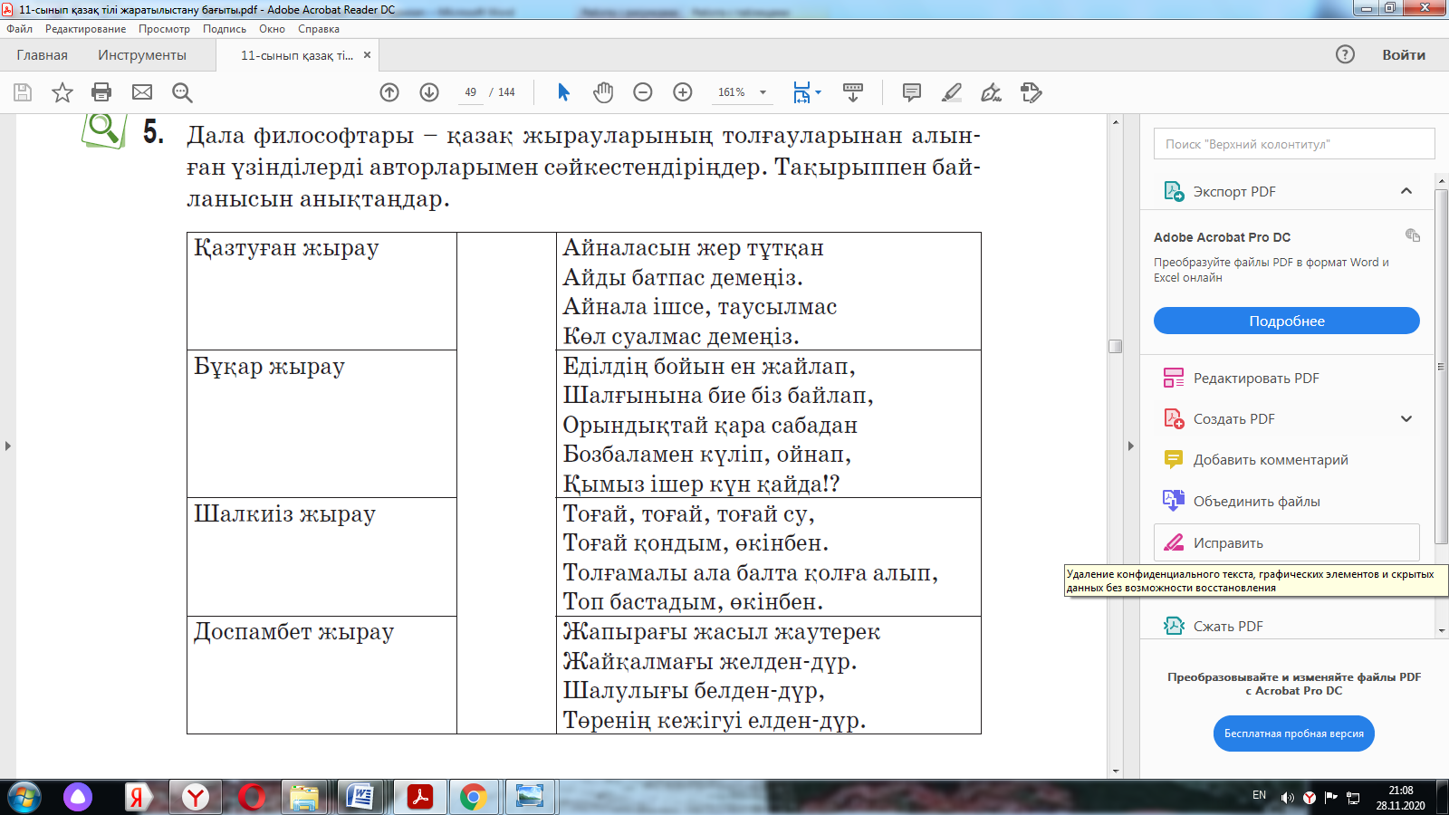Close the 11-сынып document tab
Viewport: 1449px width, 815px height.
[x=367, y=55]
